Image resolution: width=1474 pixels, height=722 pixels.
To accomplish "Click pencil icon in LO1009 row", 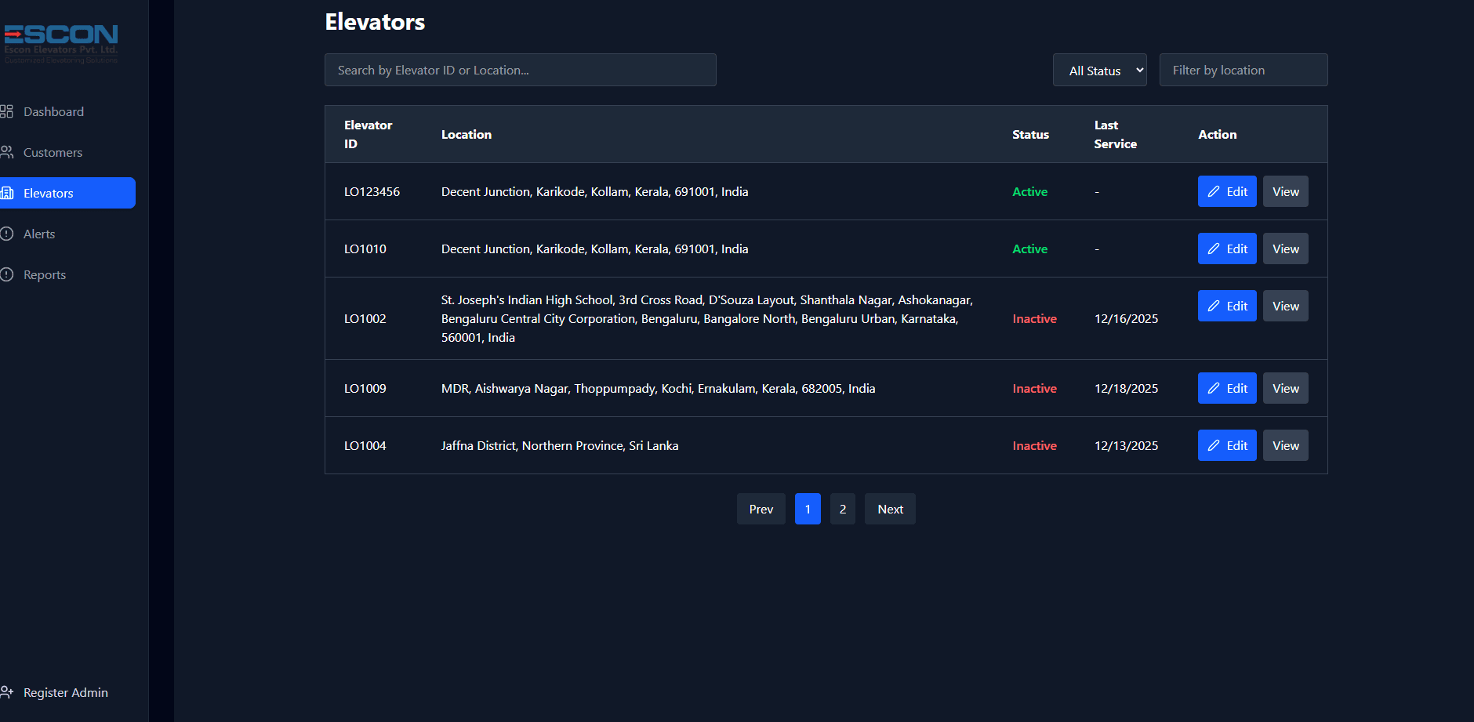I will point(1214,388).
